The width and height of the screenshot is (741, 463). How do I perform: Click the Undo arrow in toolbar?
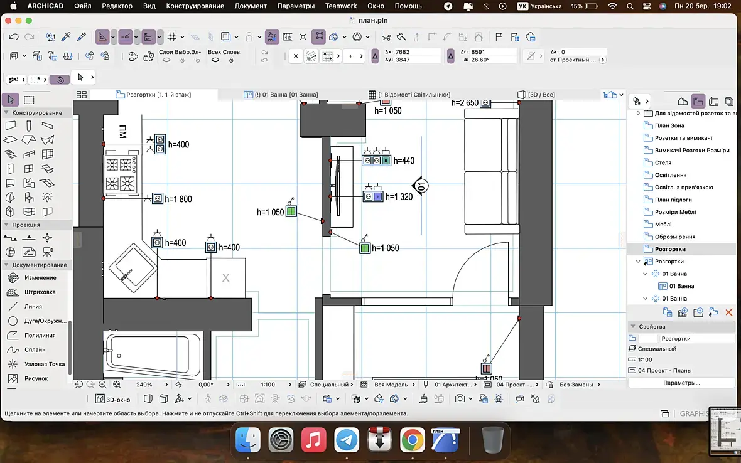click(x=14, y=37)
